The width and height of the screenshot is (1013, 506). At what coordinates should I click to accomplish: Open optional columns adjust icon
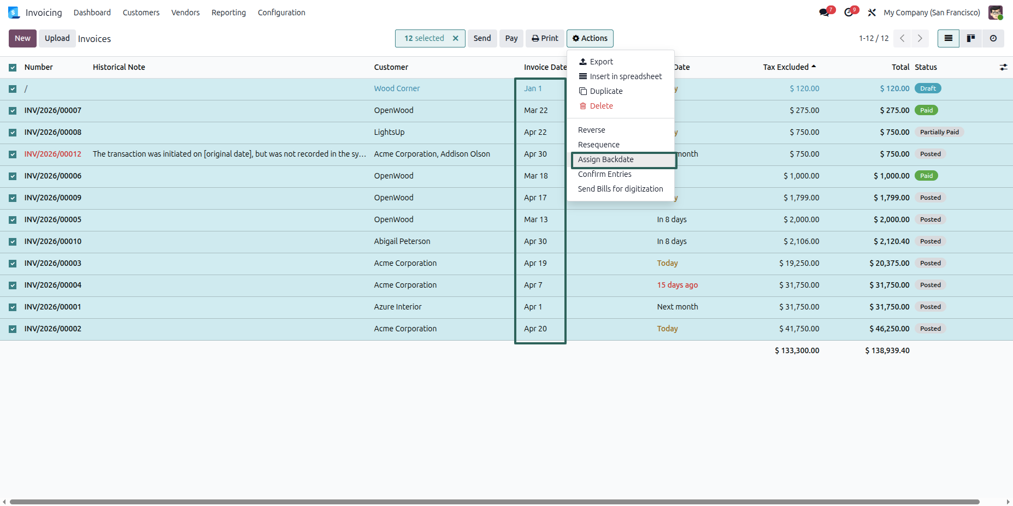1004,67
